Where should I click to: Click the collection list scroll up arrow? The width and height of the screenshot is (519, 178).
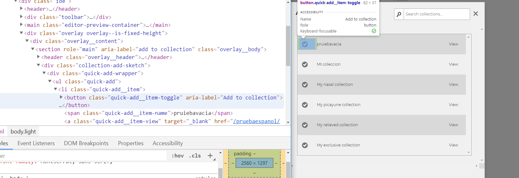[x=468, y=37]
